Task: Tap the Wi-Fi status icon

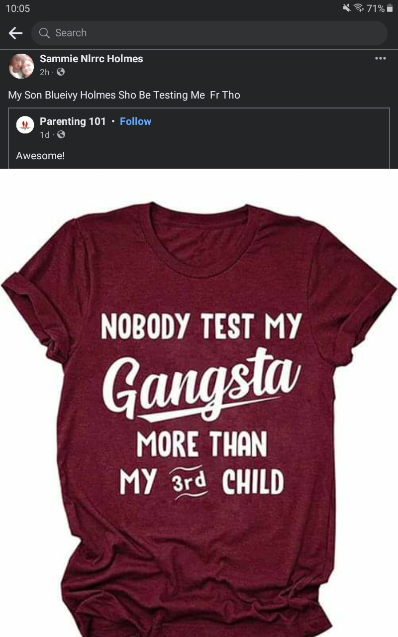Action: click(359, 8)
